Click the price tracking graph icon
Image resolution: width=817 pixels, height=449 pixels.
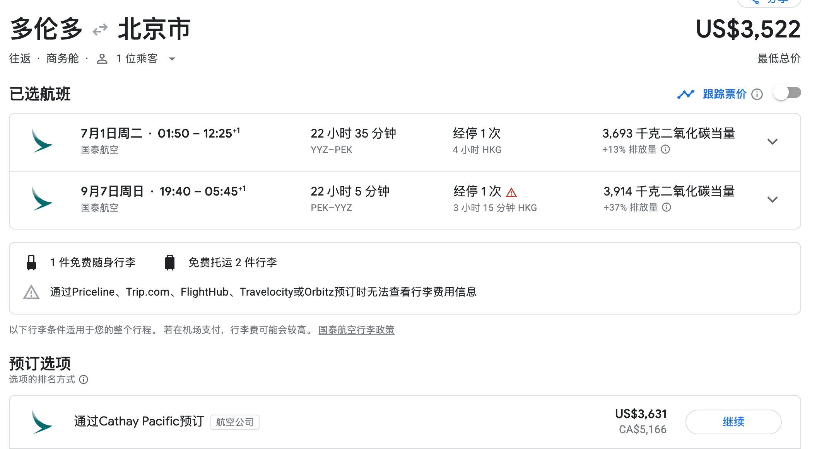[x=686, y=94]
